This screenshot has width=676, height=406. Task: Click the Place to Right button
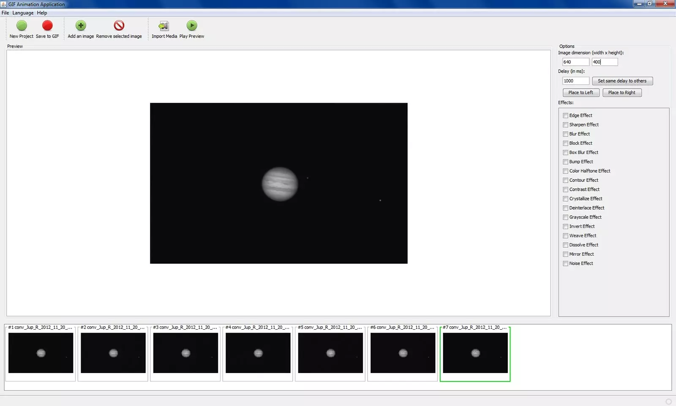(621, 93)
